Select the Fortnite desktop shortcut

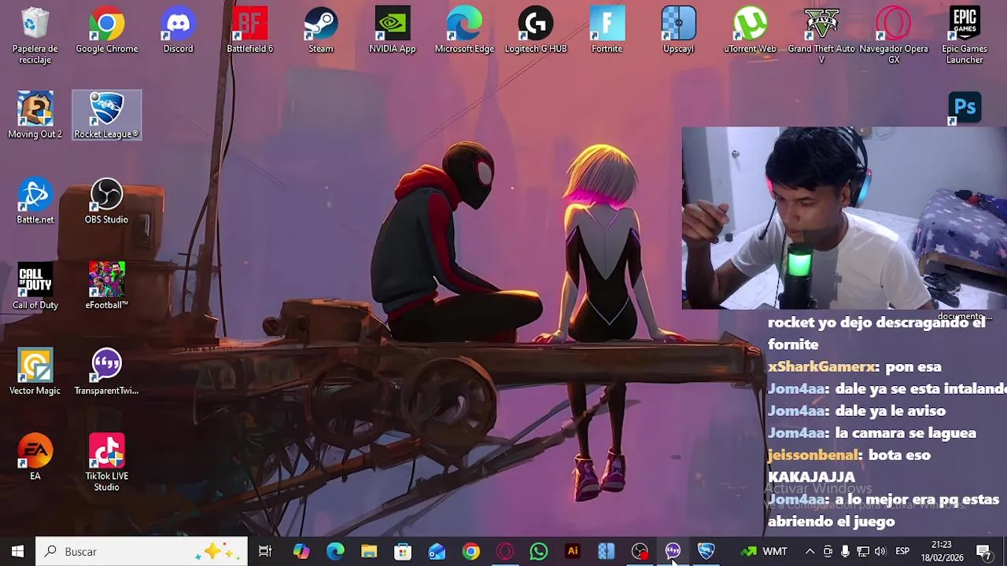coord(607,31)
